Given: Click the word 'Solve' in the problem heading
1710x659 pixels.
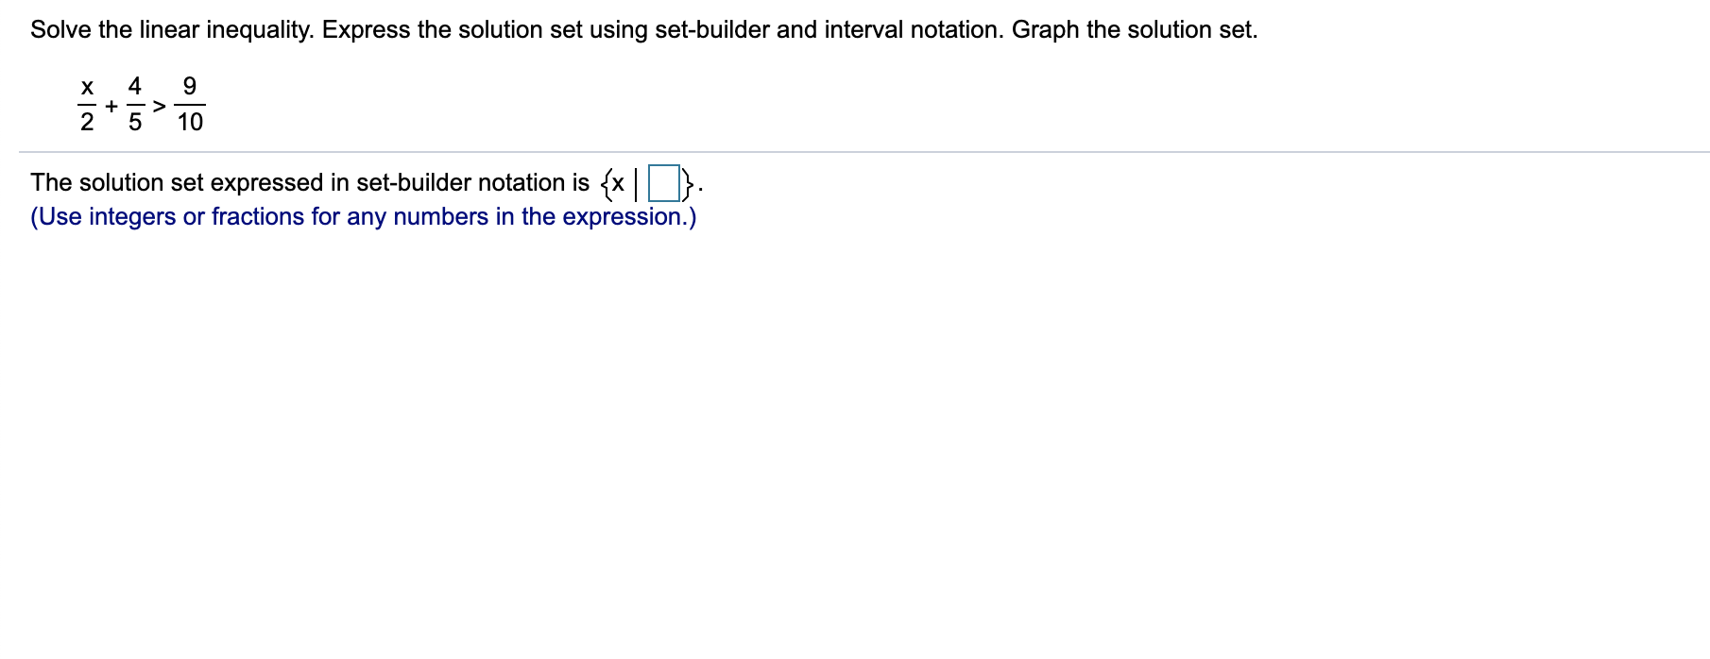Looking at the screenshot, I should (x=59, y=29).
